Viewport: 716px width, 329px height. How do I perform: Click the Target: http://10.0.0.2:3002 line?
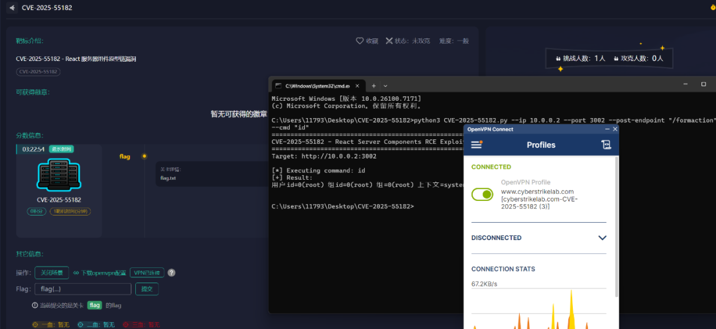click(324, 157)
